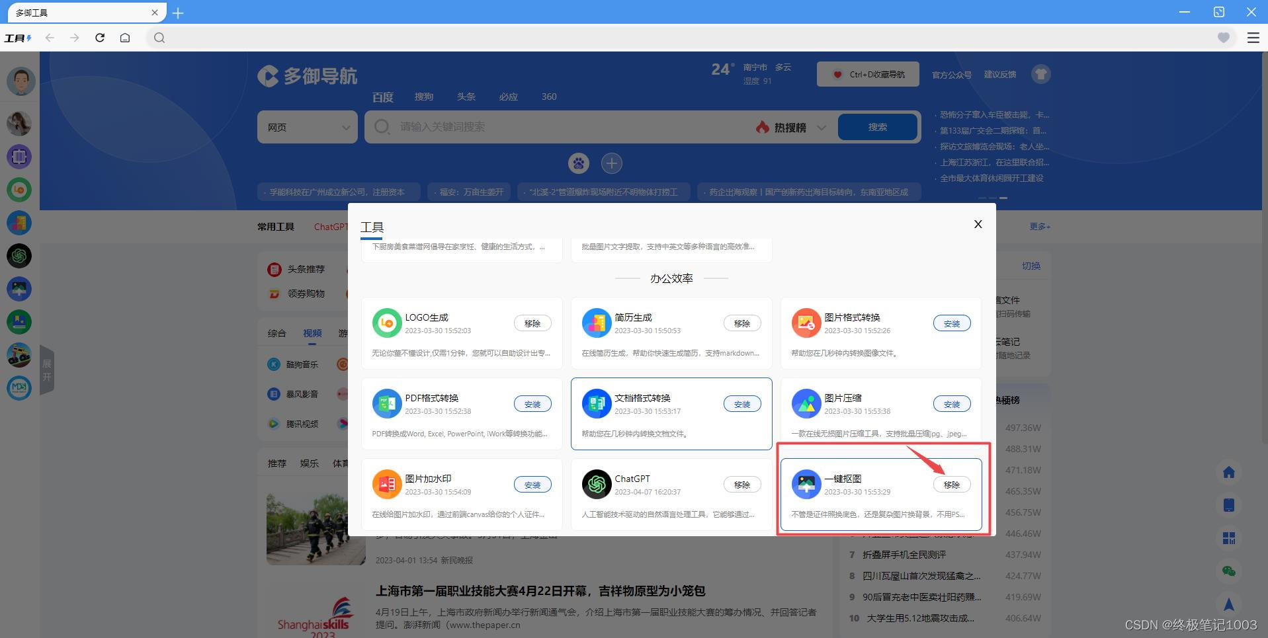1268x638 pixels.
Task: Click the 搜索 button
Action: pyautogui.click(x=878, y=127)
